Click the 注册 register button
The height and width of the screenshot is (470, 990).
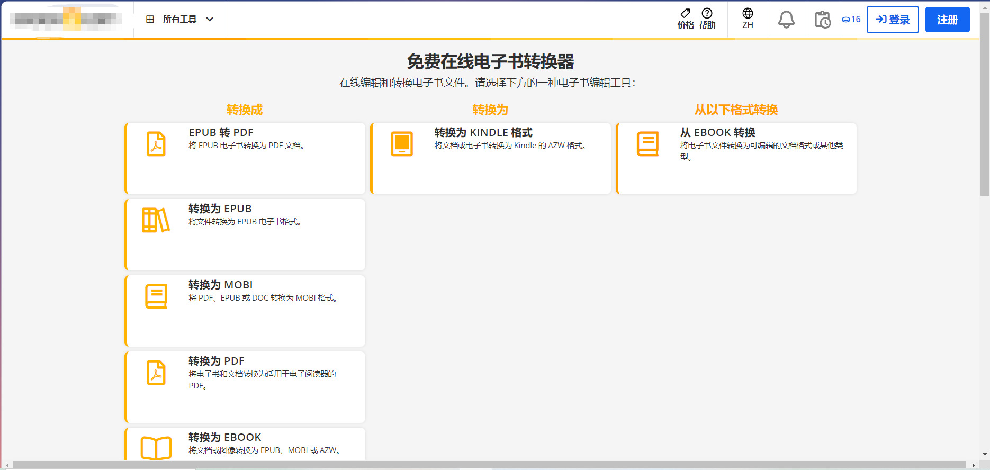[x=947, y=20]
